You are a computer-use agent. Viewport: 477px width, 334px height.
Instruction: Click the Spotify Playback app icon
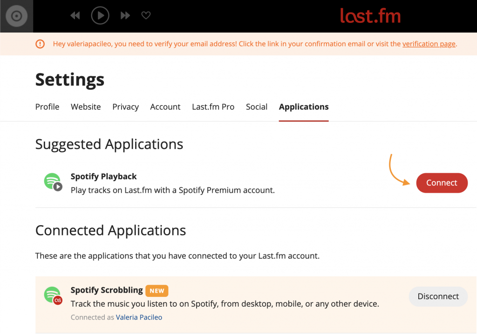click(x=53, y=182)
